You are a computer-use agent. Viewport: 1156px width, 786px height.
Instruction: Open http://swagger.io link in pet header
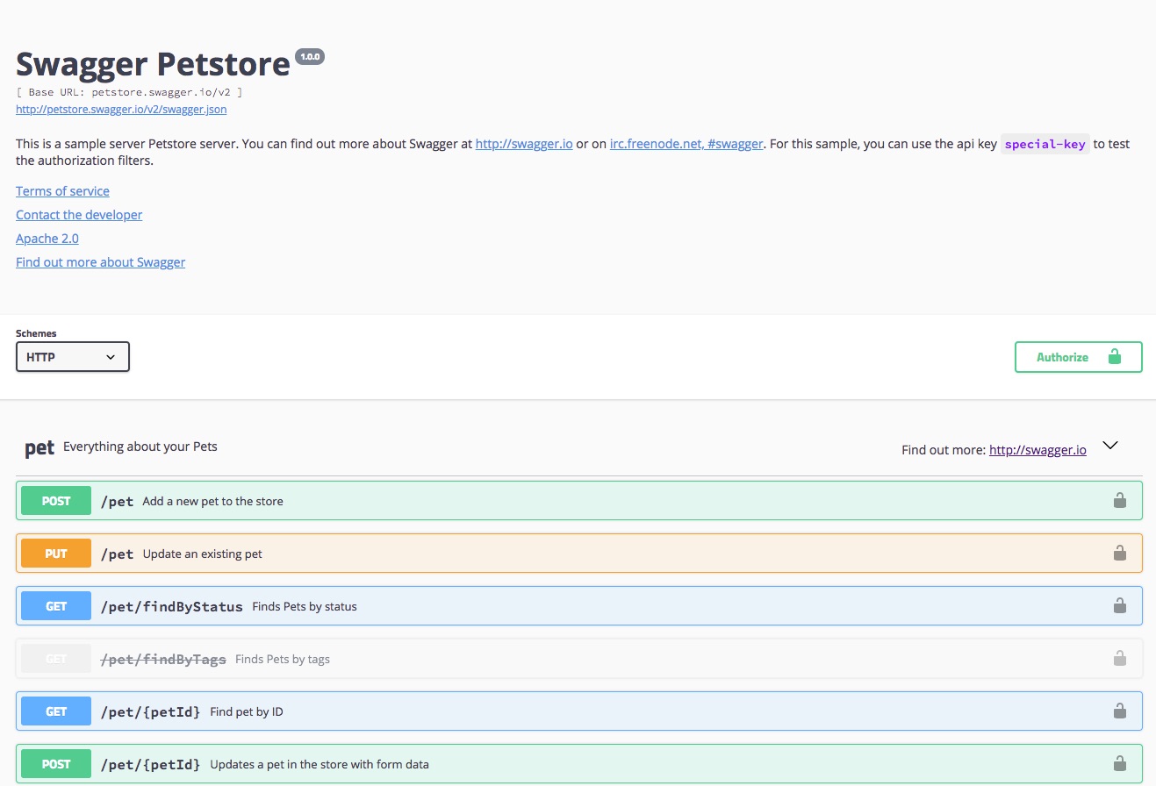tap(1038, 450)
